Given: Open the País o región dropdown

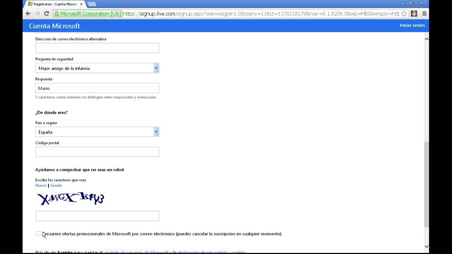Looking at the screenshot, I should click(97, 132).
